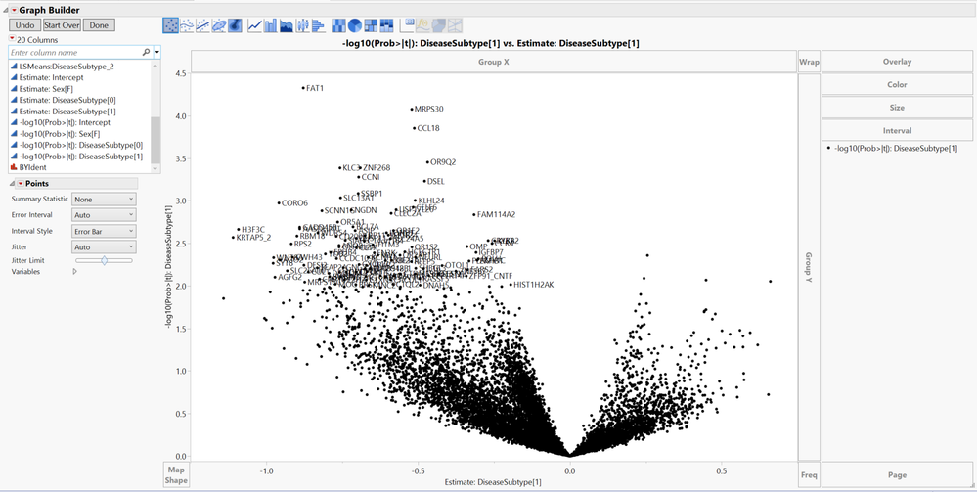Select the Line chart element icon
The width and height of the screenshot is (977, 492).
pyautogui.click(x=255, y=24)
